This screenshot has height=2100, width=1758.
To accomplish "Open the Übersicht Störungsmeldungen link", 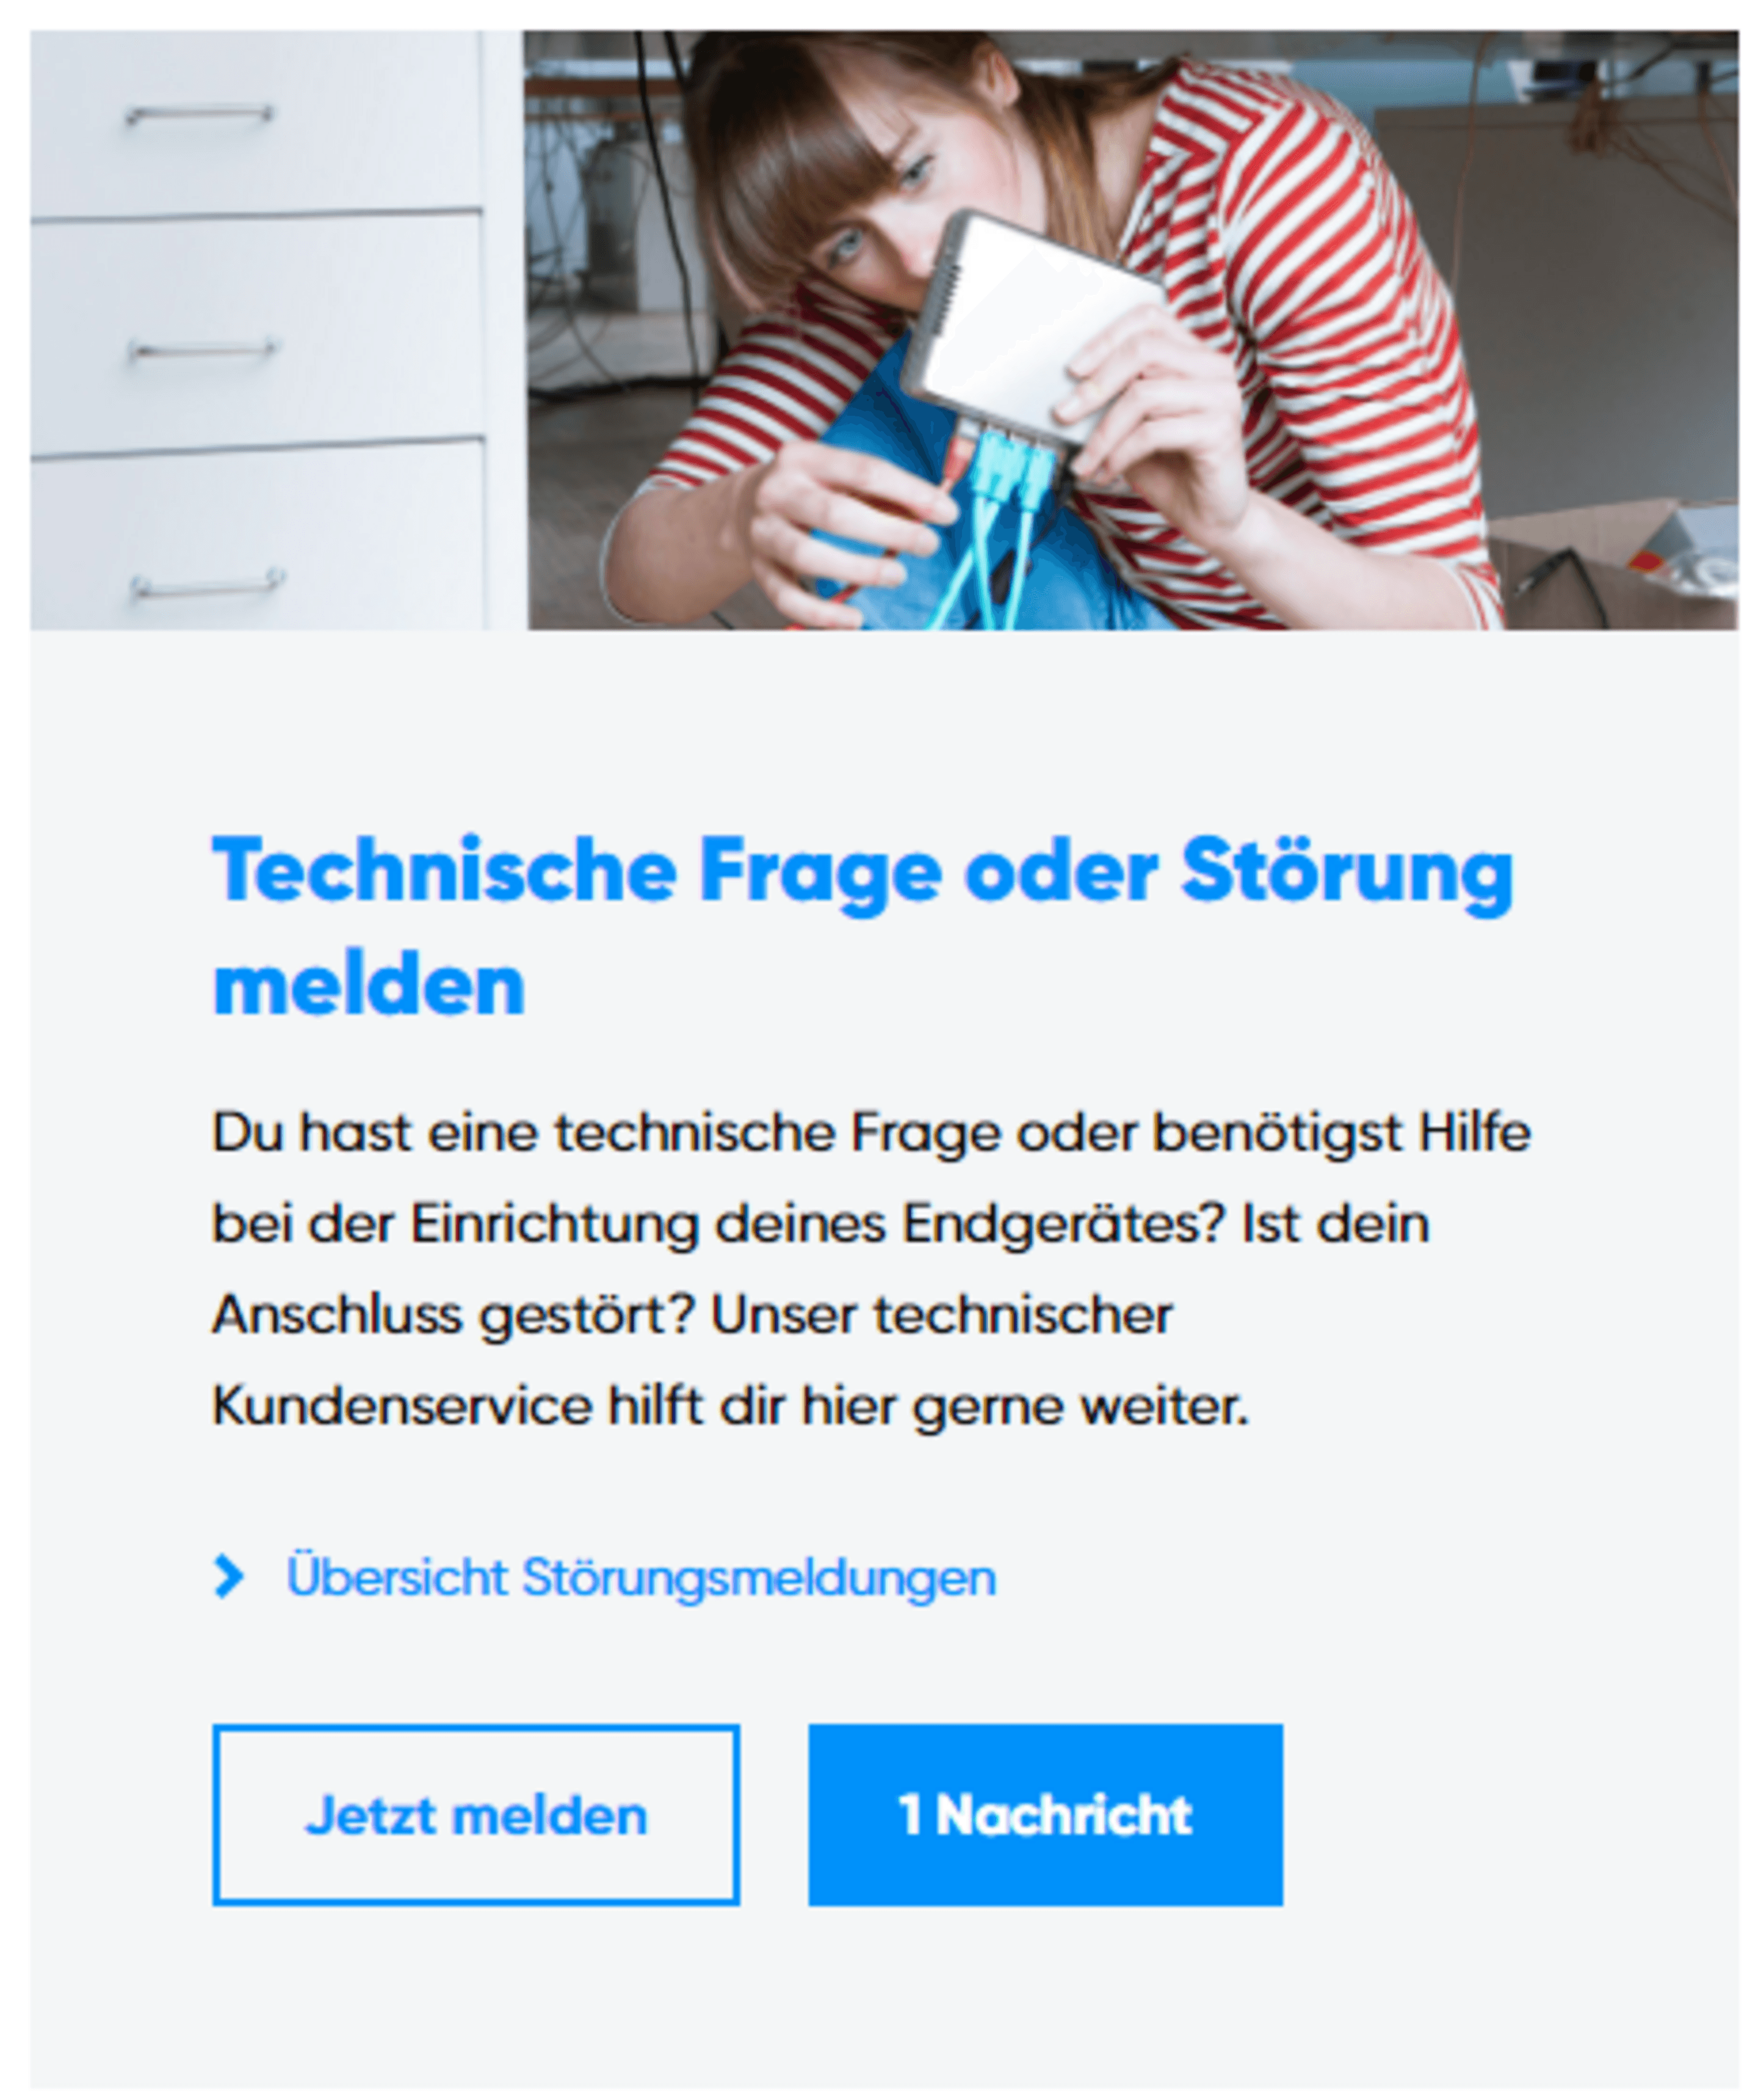I will (x=641, y=1578).
